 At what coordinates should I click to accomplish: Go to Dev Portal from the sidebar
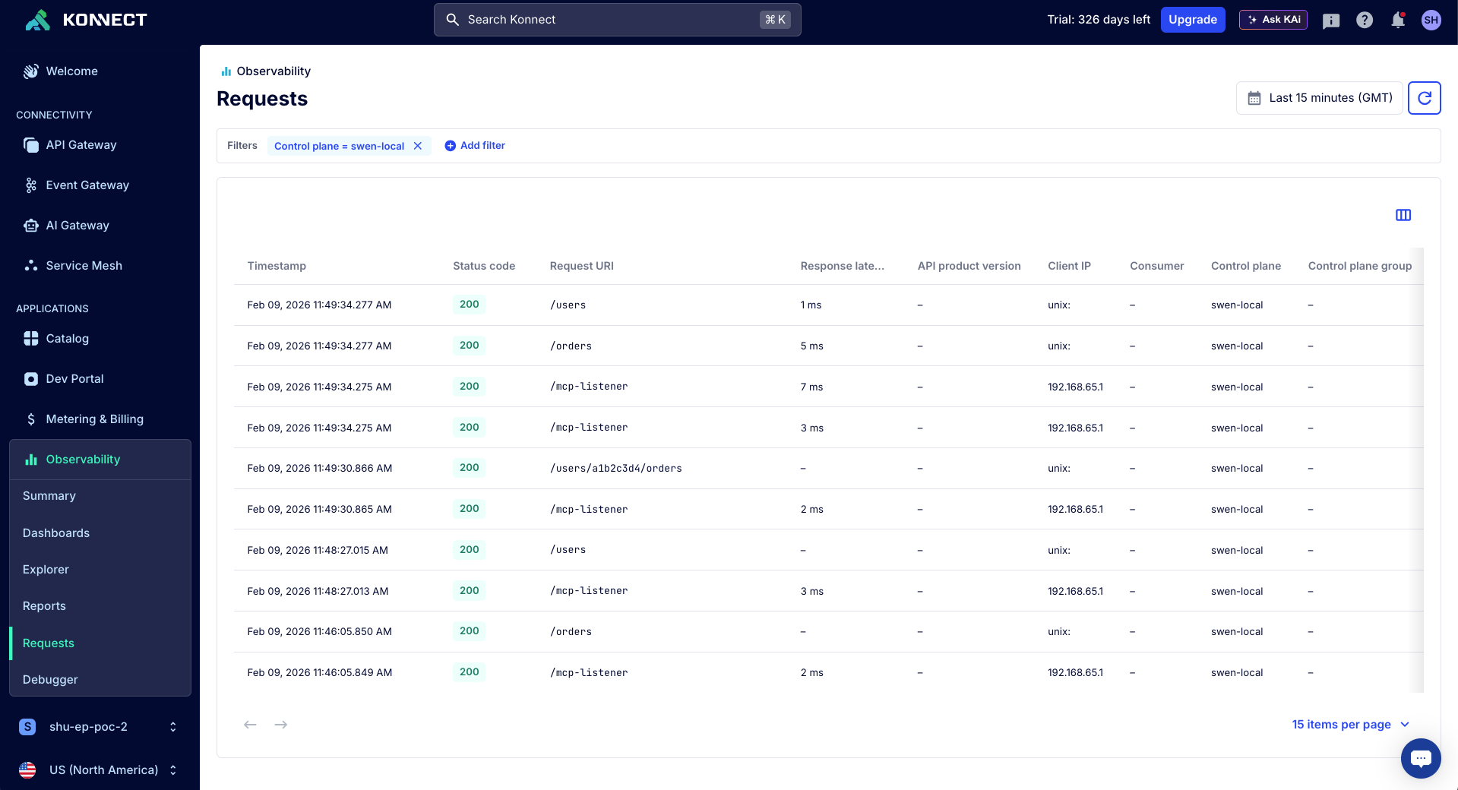coord(74,378)
